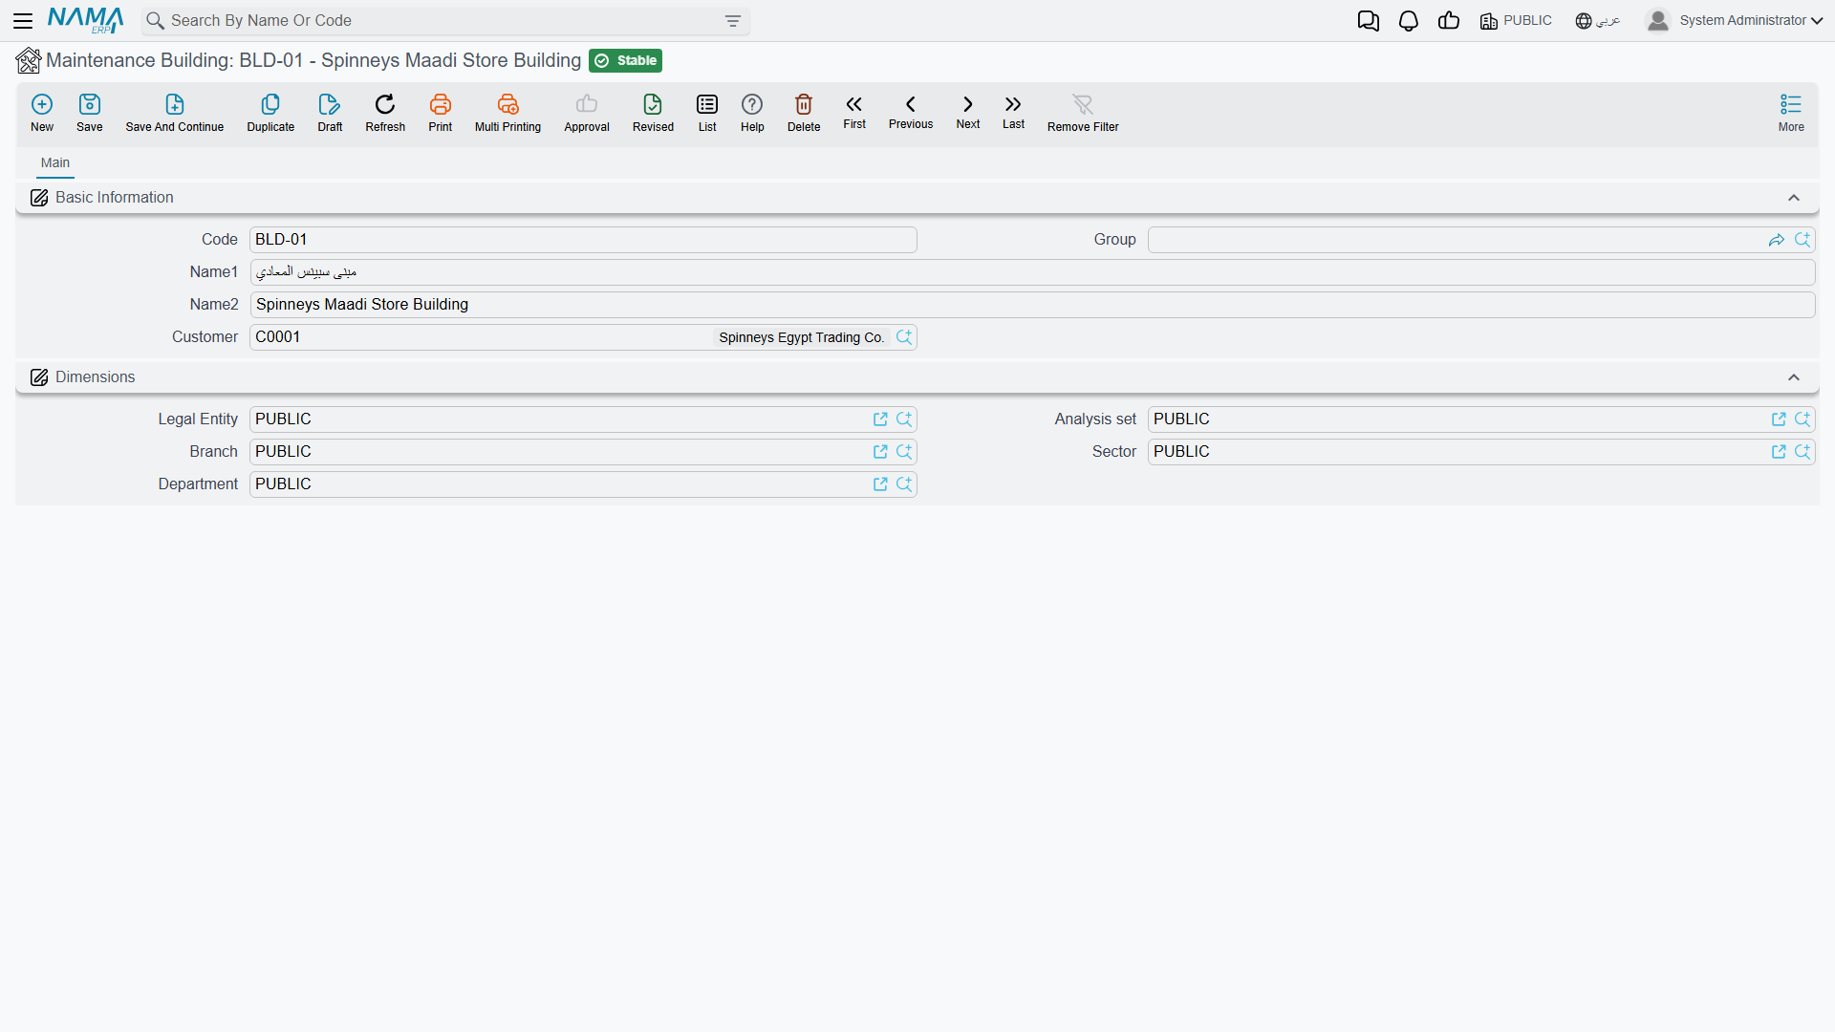Open System Administrator user menu

[x=1735, y=21]
